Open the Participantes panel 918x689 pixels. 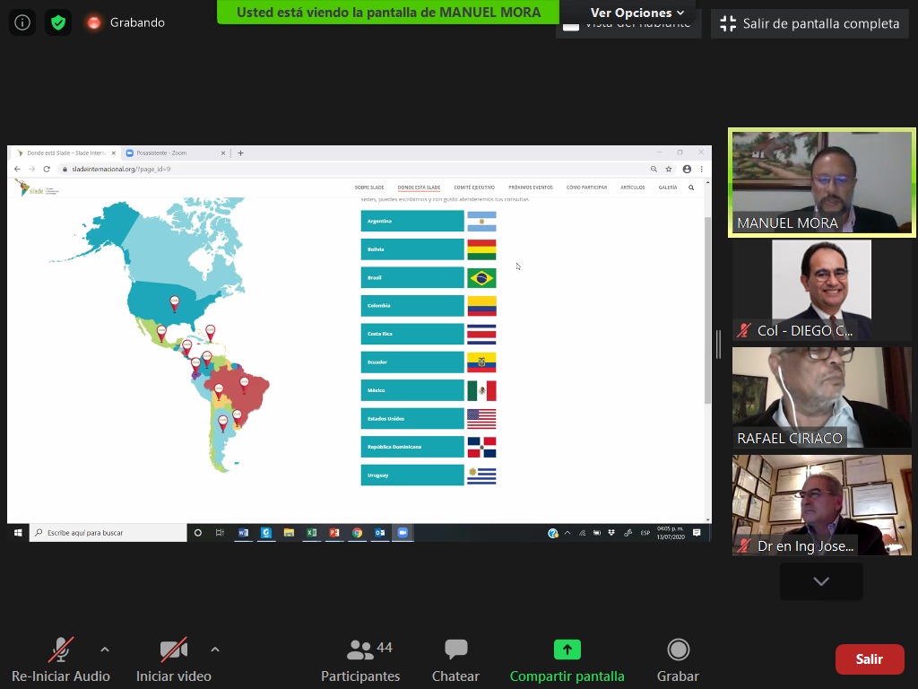pyautogui.click(x=360, y=661)
